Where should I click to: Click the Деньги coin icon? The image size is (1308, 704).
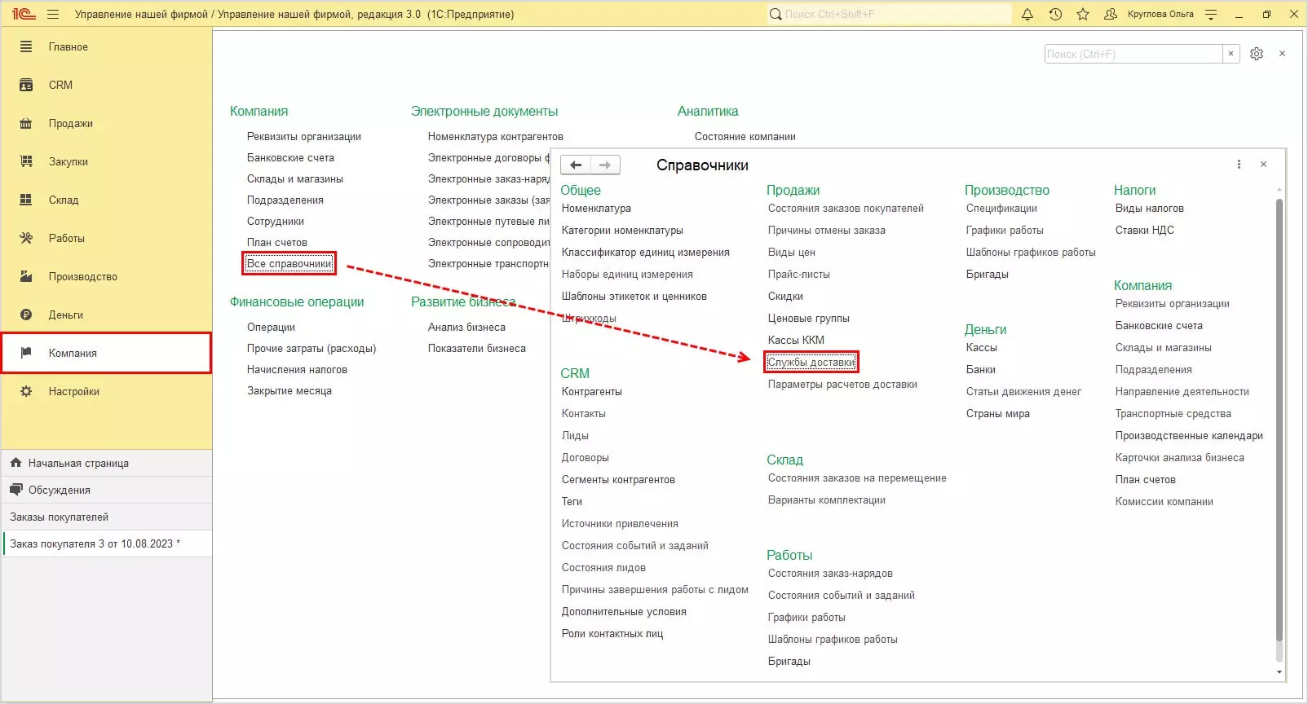pyautogui.click(x=26, y=315)
